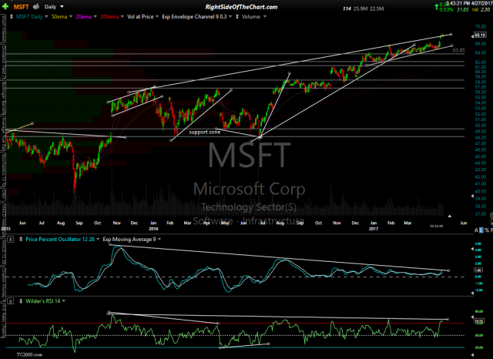Click move arrows beside MSFT Daily label

pos(12,17)
